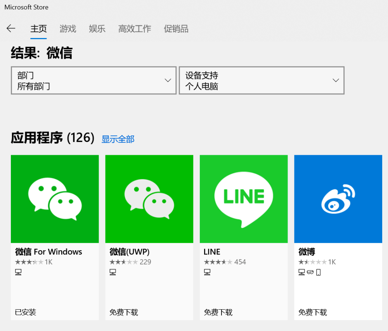Click the mobile phone icon under 微博
The width and height of the screenshot is (388, 331).
[x=319, y=272]
